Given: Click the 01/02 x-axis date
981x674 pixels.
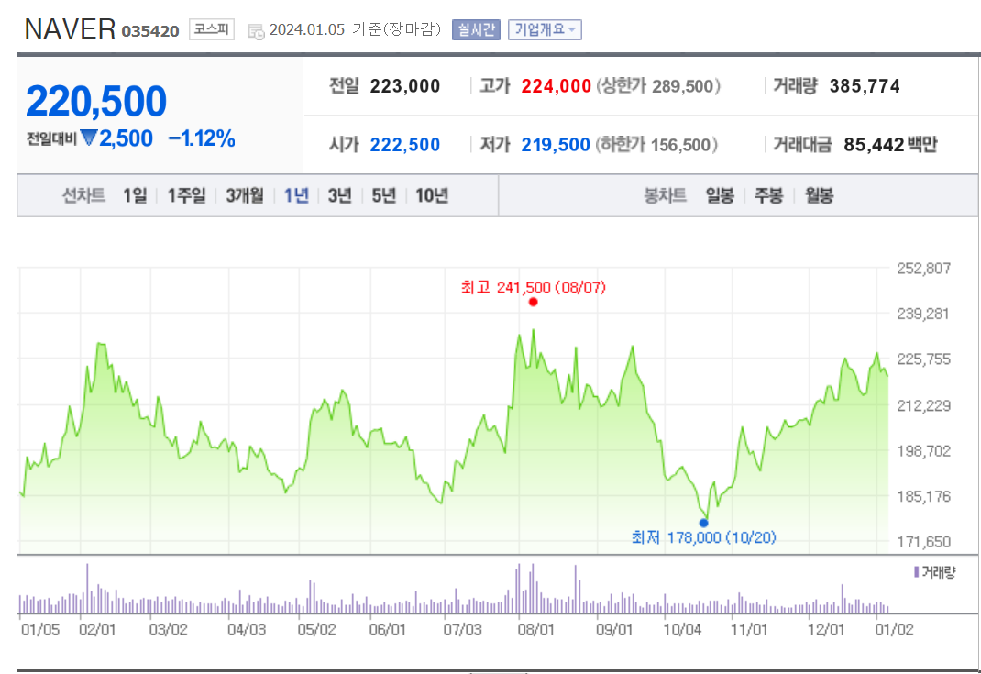Looking at the screenshot, I should (x=894, y=630).
